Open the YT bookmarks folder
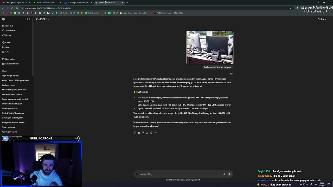 [x=73, y=13]
